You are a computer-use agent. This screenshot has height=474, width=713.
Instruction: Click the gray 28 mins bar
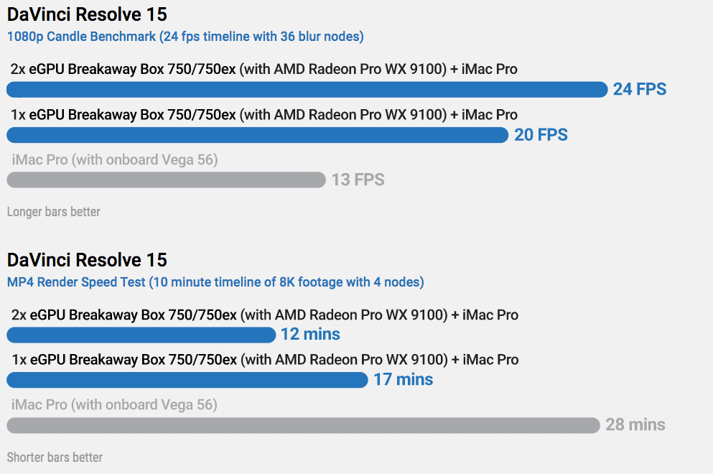coord(303,425)
